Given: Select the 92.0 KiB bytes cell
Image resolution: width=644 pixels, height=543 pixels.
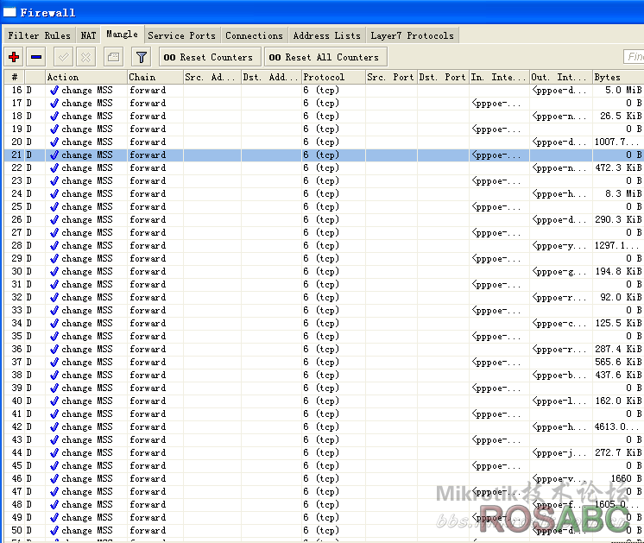Looking at the screenshot, I should click(618, 297).
